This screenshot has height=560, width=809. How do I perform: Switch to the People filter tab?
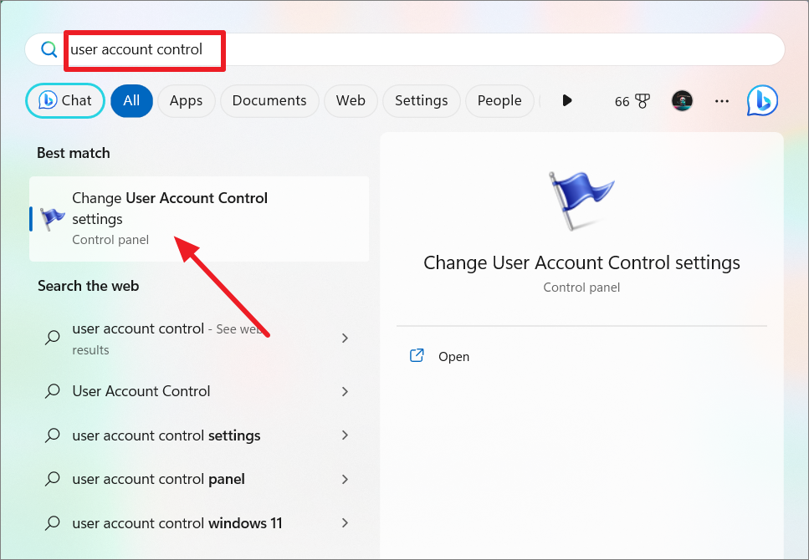[499, 100]
